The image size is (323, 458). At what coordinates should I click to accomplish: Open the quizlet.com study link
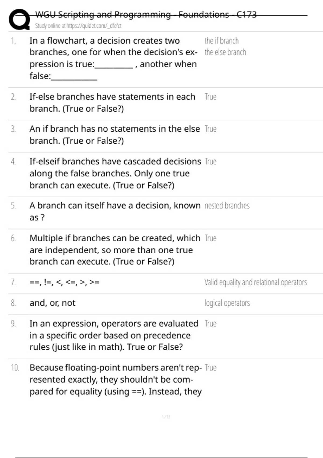(78, 26)
